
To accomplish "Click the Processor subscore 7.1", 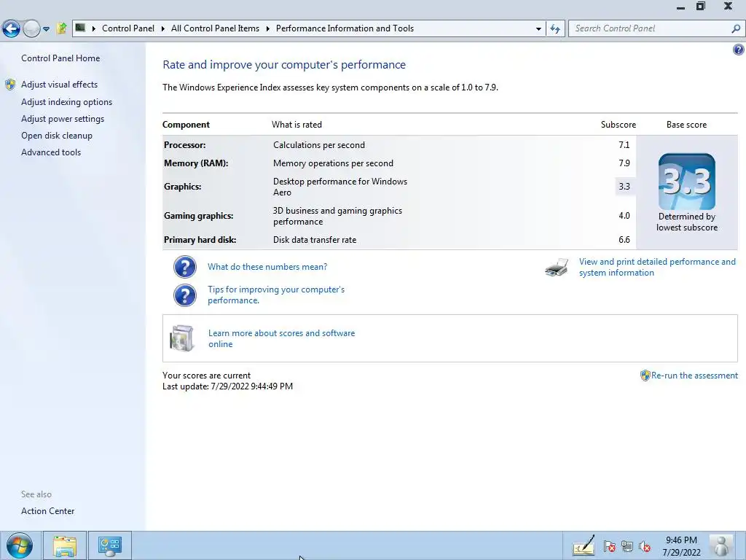I will point(624,145).
